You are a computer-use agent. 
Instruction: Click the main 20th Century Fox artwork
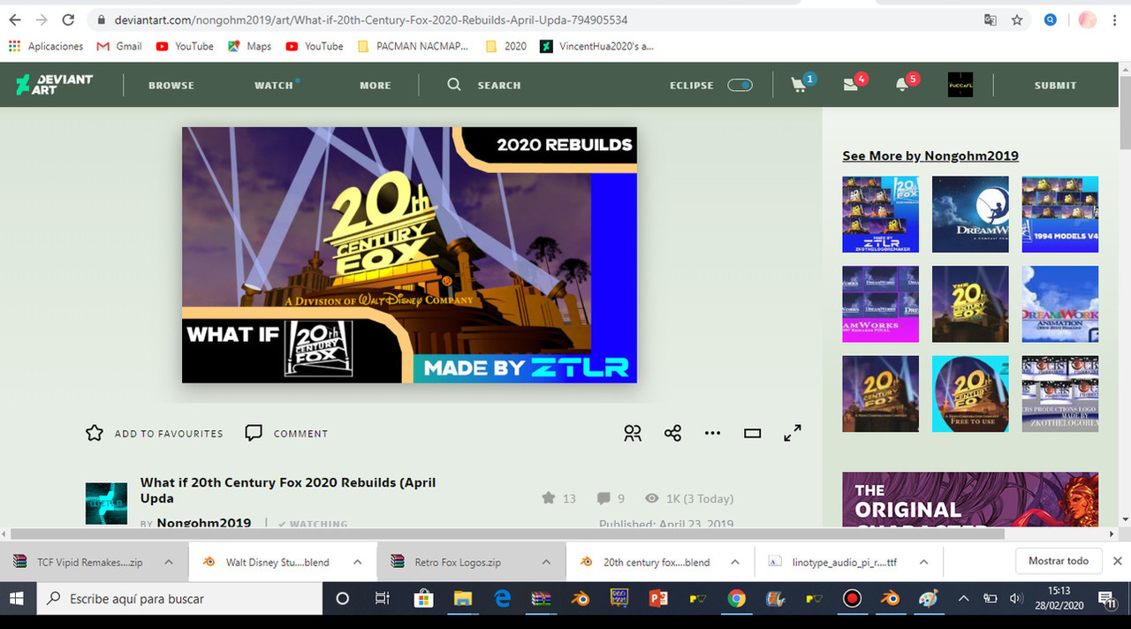tap(409, 254)
